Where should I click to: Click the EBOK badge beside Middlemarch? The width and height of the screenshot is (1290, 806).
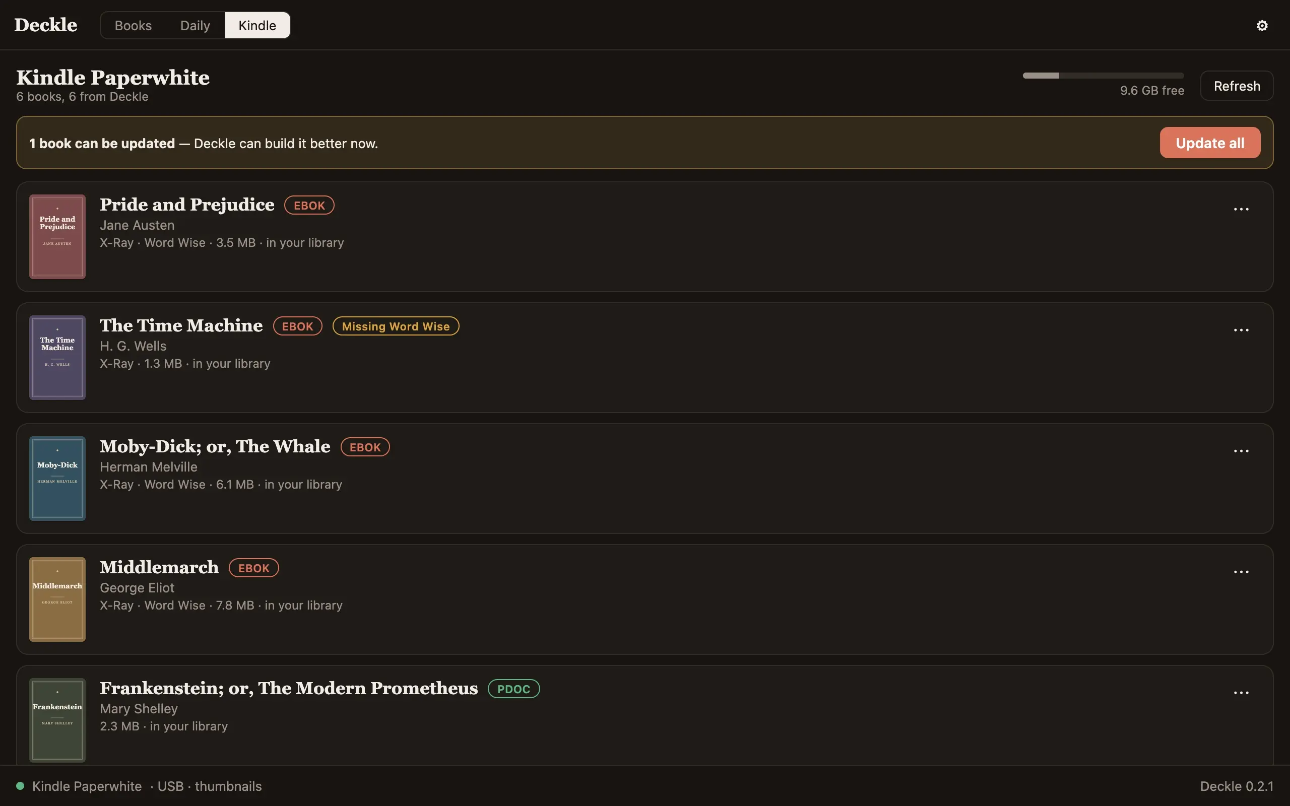point(254,568)
